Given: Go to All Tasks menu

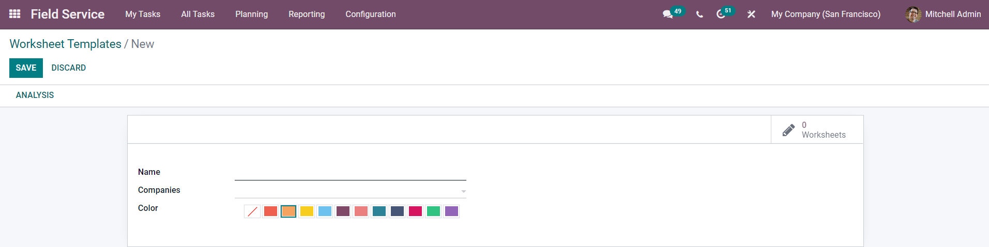Looking at the screenshot, I should 197,14.
